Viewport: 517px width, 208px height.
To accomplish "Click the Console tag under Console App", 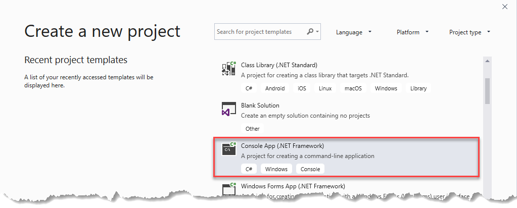I will coord(310,169).
